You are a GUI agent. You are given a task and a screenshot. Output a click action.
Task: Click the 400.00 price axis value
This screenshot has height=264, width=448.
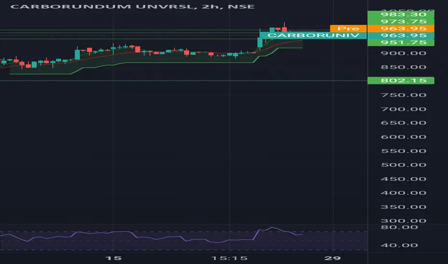pyautogui.click(x=403, y=192)
